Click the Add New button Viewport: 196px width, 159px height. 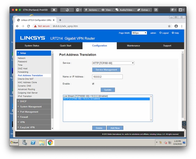115,128
